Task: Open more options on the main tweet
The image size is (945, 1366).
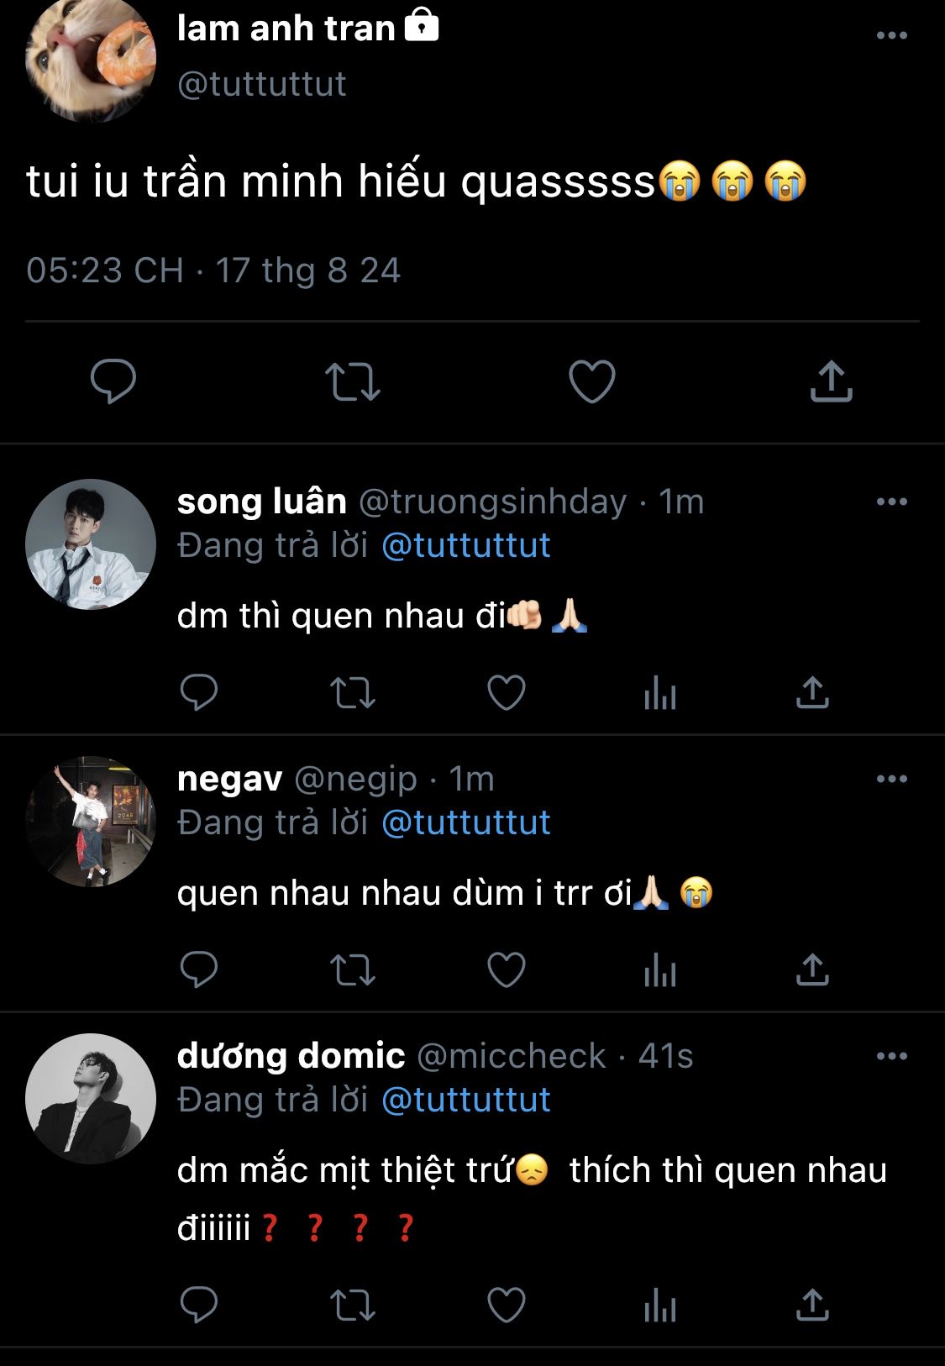Action: click(x=891, y=35)
